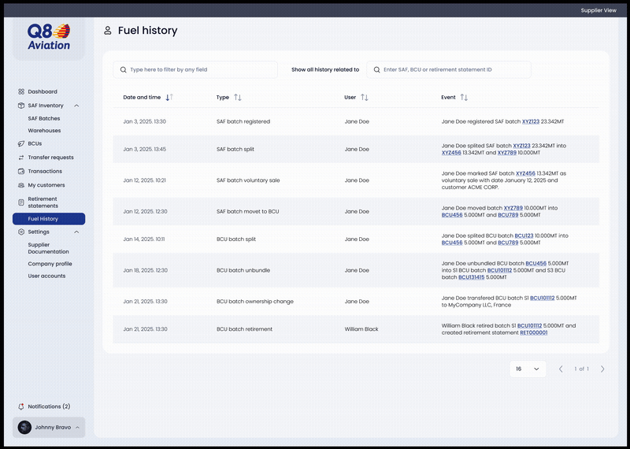Click the 'Show all history related to' label

(325, 70)
